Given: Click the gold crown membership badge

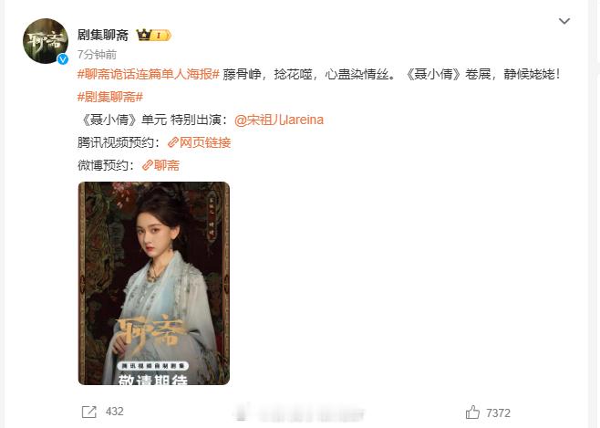Looking at the screenshot, I should (153, 36).
